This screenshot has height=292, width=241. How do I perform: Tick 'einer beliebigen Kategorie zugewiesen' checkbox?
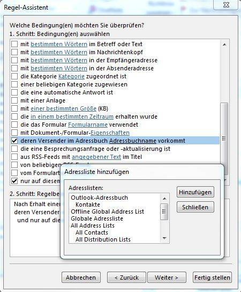[x=14, y=84]
